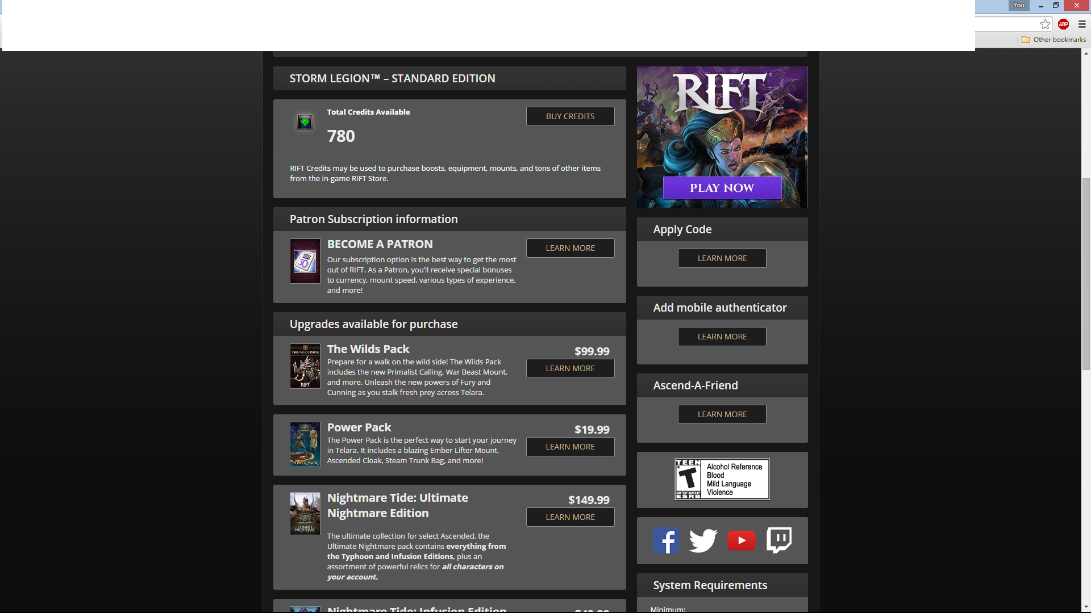Click the scrollbar up arrow

coord(1086,53)
